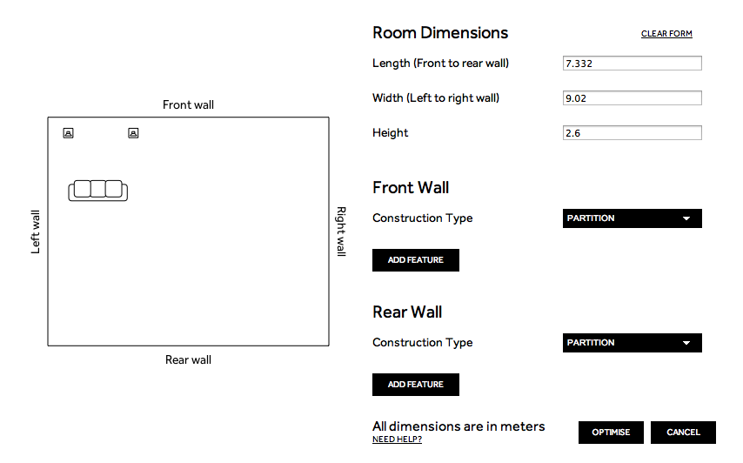
Task: Click the Front wall label above plan
Action: [188, 104]
